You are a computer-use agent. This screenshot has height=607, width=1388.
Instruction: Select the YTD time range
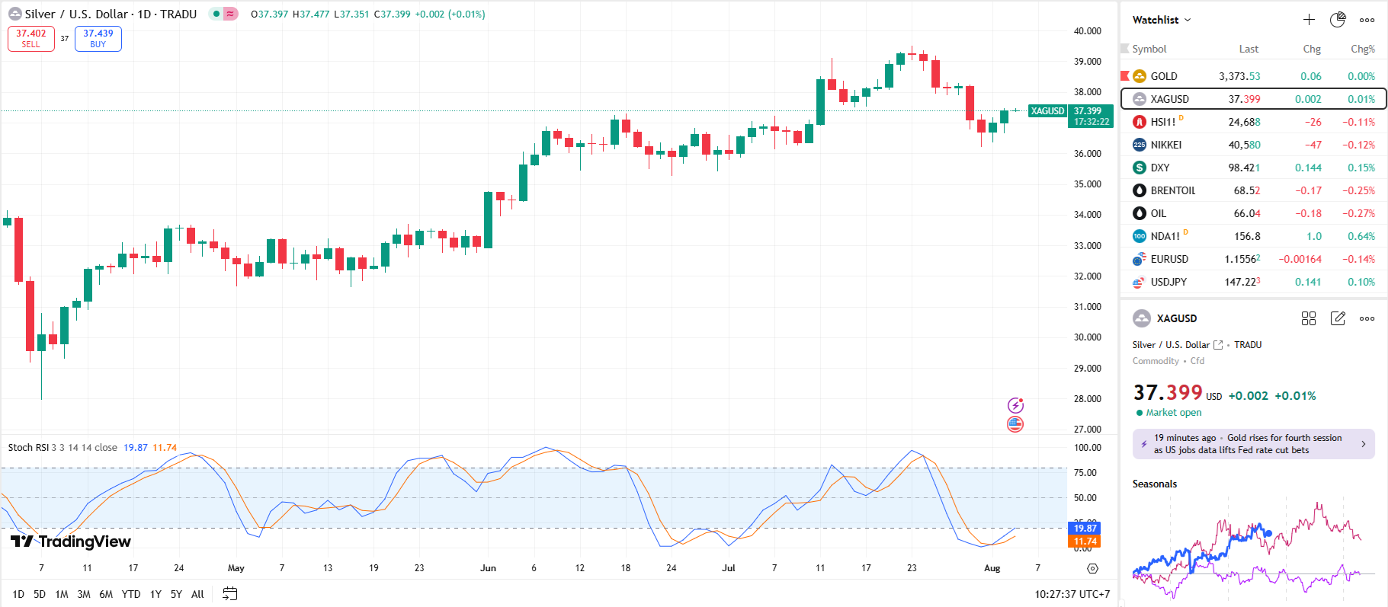pos(131,594)
